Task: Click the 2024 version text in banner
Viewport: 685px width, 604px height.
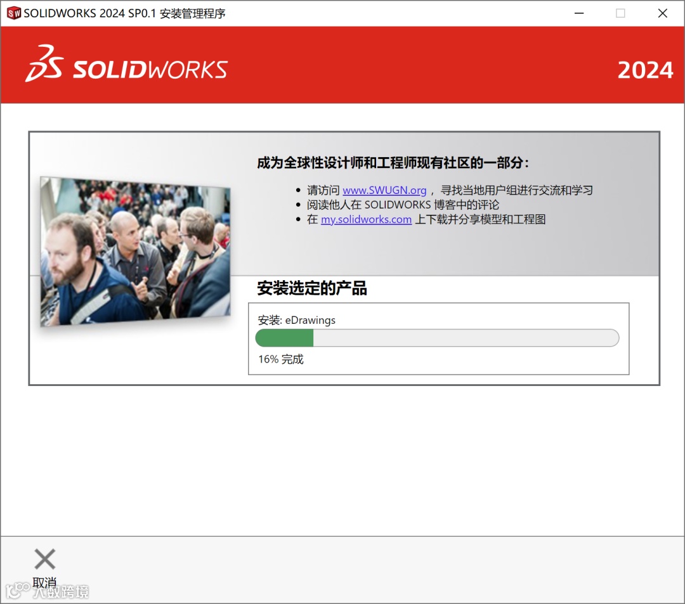Action: [x=645, y=70]
